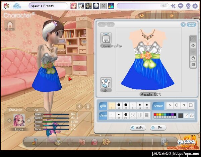
Task: Select the size 1 pen
Action: click(x=112, y=115)
